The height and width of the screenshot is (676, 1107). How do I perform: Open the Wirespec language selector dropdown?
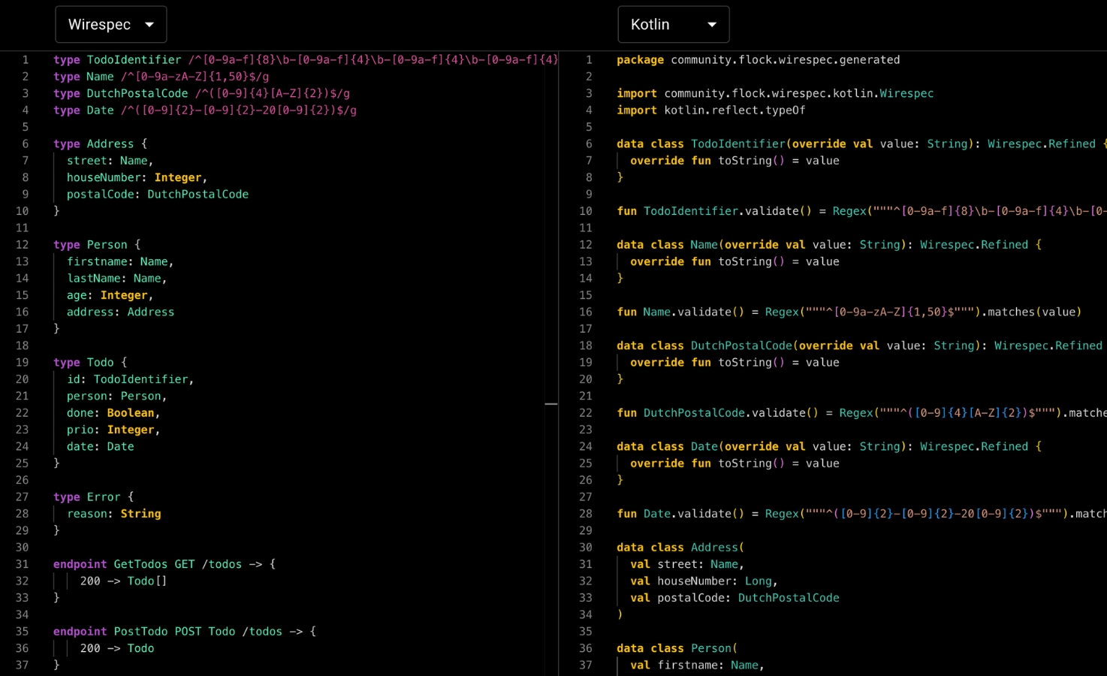[x=110, y=24]
